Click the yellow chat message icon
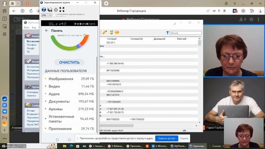This screenshot has height=149, width=265. click(117, 32)
